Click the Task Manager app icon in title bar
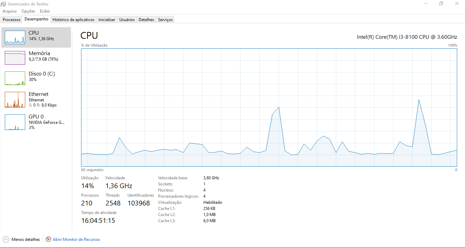Screen dimensions: 465x248 4,4
